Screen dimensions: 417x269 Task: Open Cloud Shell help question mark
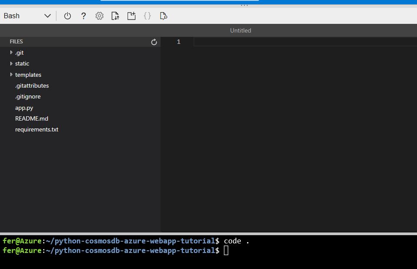coord(83,16)
